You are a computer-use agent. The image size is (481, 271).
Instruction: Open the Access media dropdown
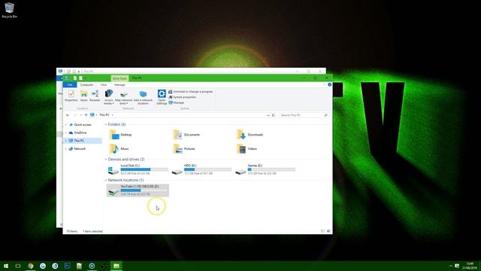(x=108, y=97)
